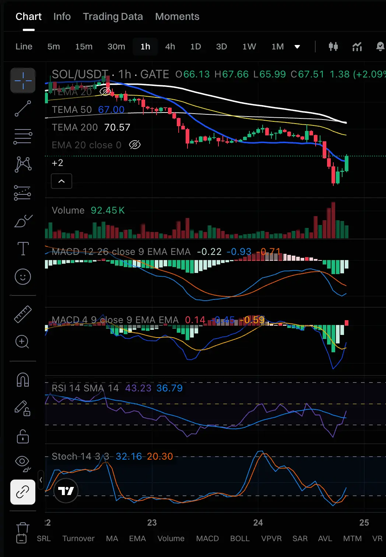Open the horizontal lines Fibonacci tool

coord(23,136)
